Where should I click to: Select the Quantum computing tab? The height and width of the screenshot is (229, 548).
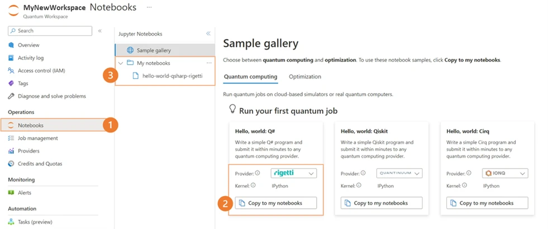click(251, 77)
